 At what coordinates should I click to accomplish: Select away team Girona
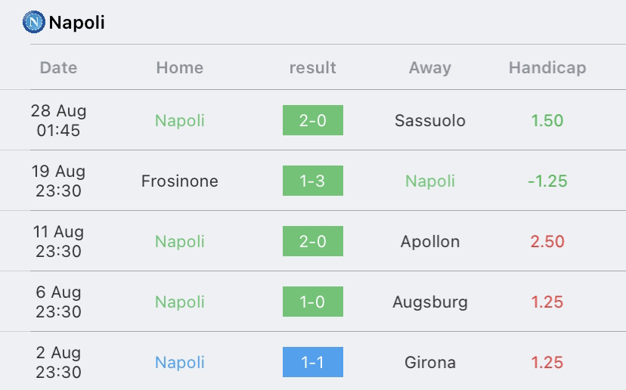point(430,362)
